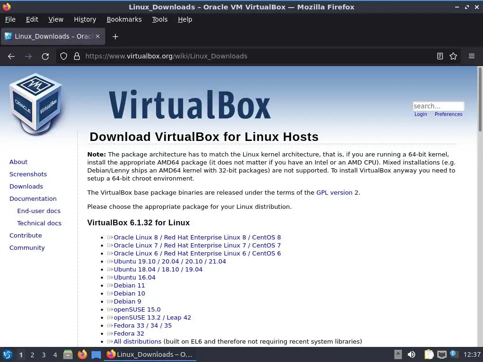The width and height of the screenshot is (483, 362).
Task: Open the Community sidebar link
Action: coord(27,248)
